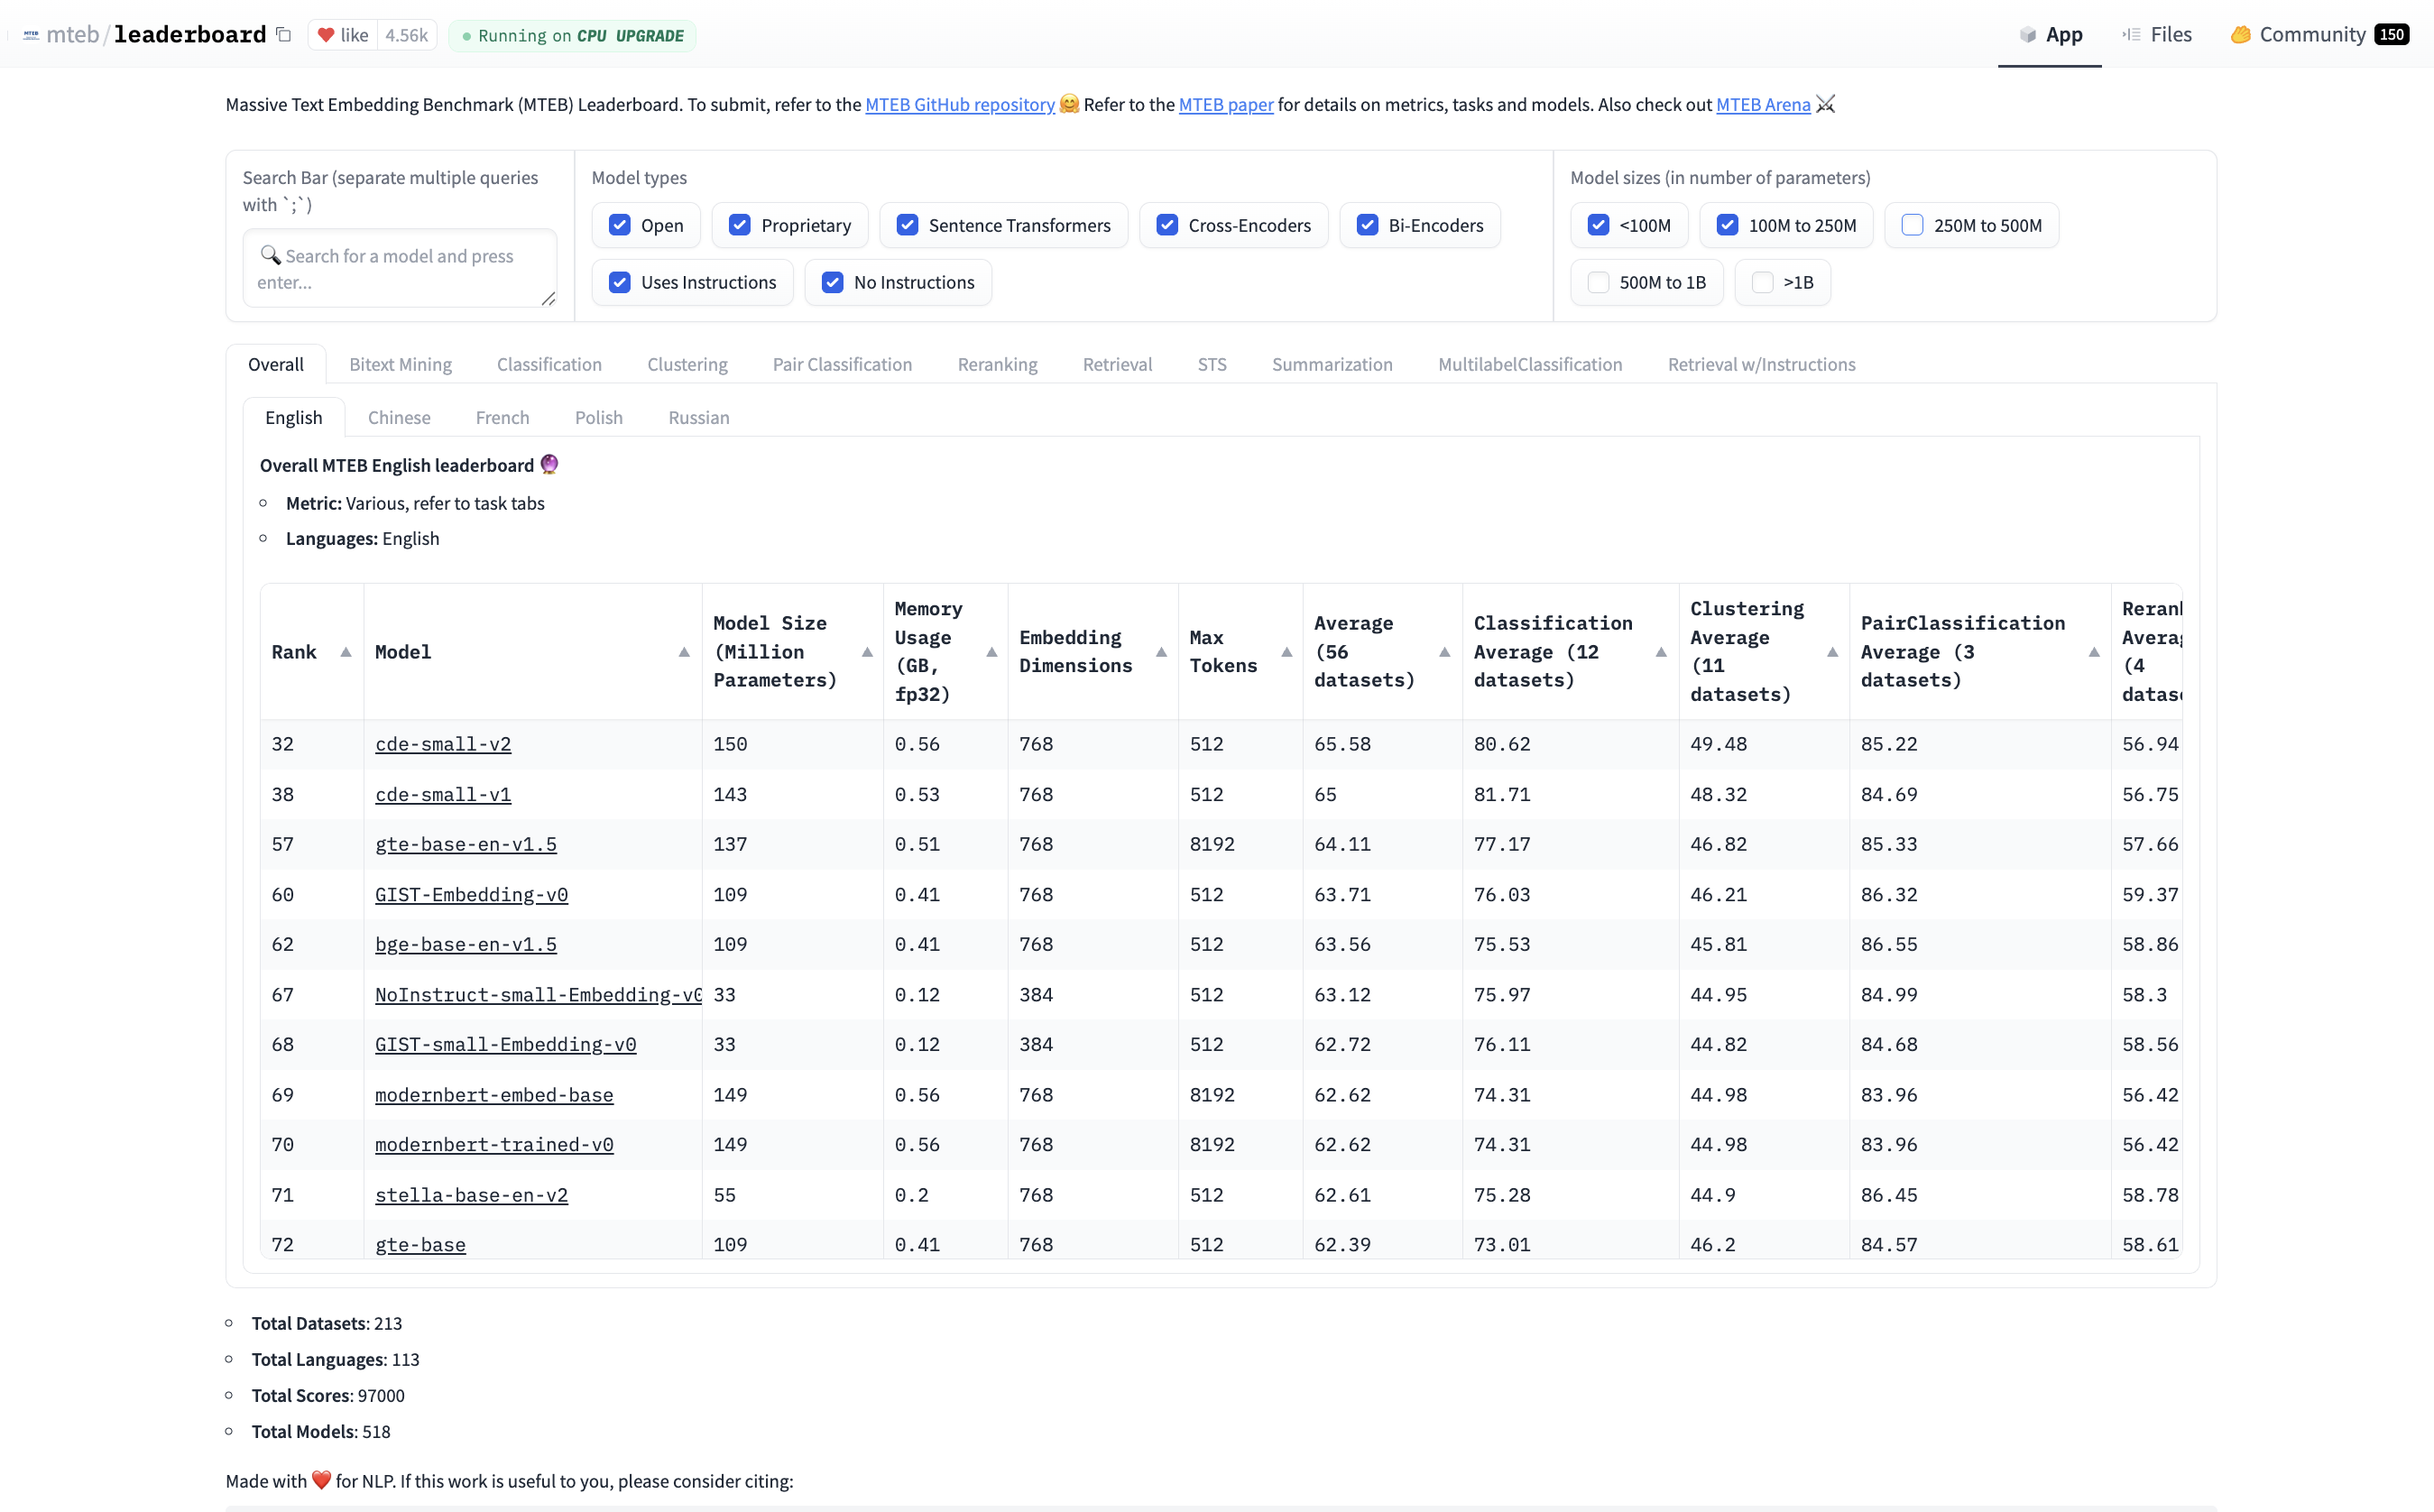
Task: Open the MTEB GitHub repository link
Action: point(959,104)
